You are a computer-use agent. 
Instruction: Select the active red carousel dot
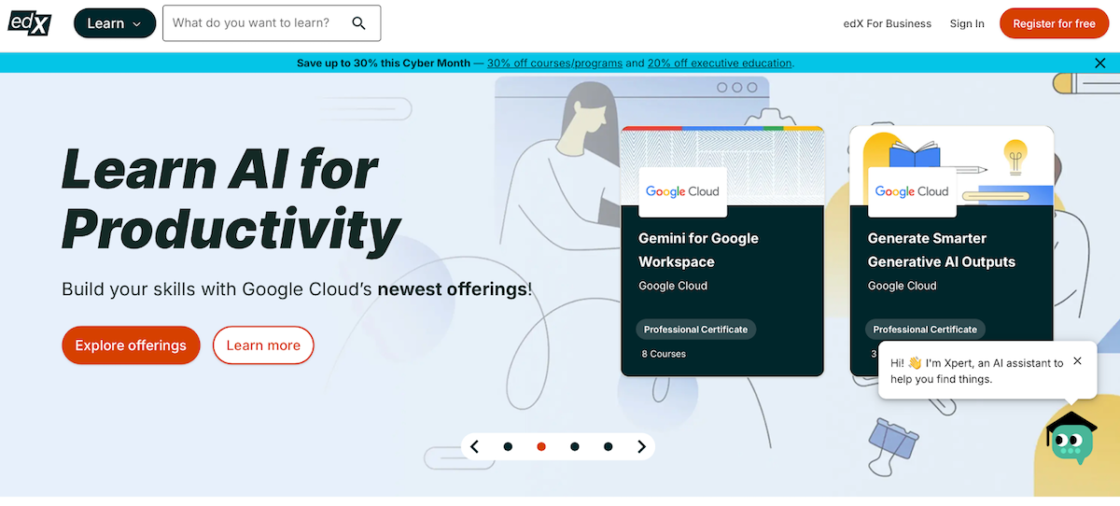[x=541, y=447]
